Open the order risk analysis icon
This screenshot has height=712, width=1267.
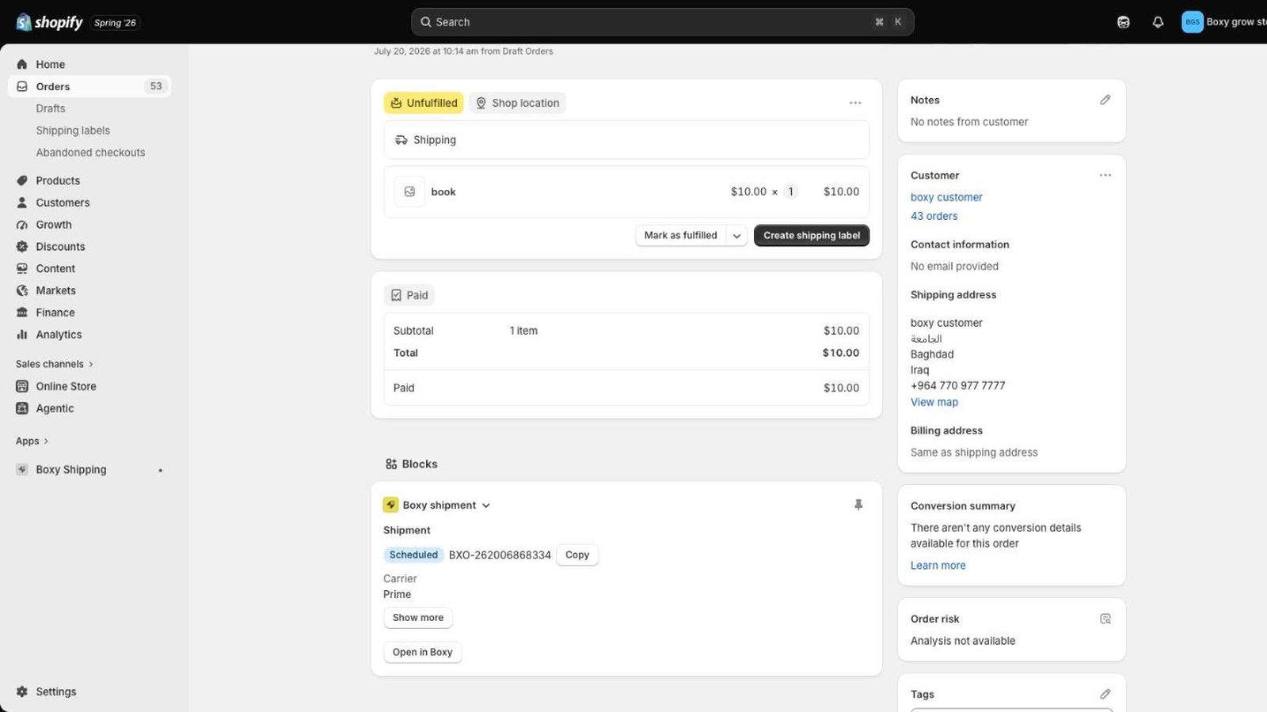(1105, 619)
